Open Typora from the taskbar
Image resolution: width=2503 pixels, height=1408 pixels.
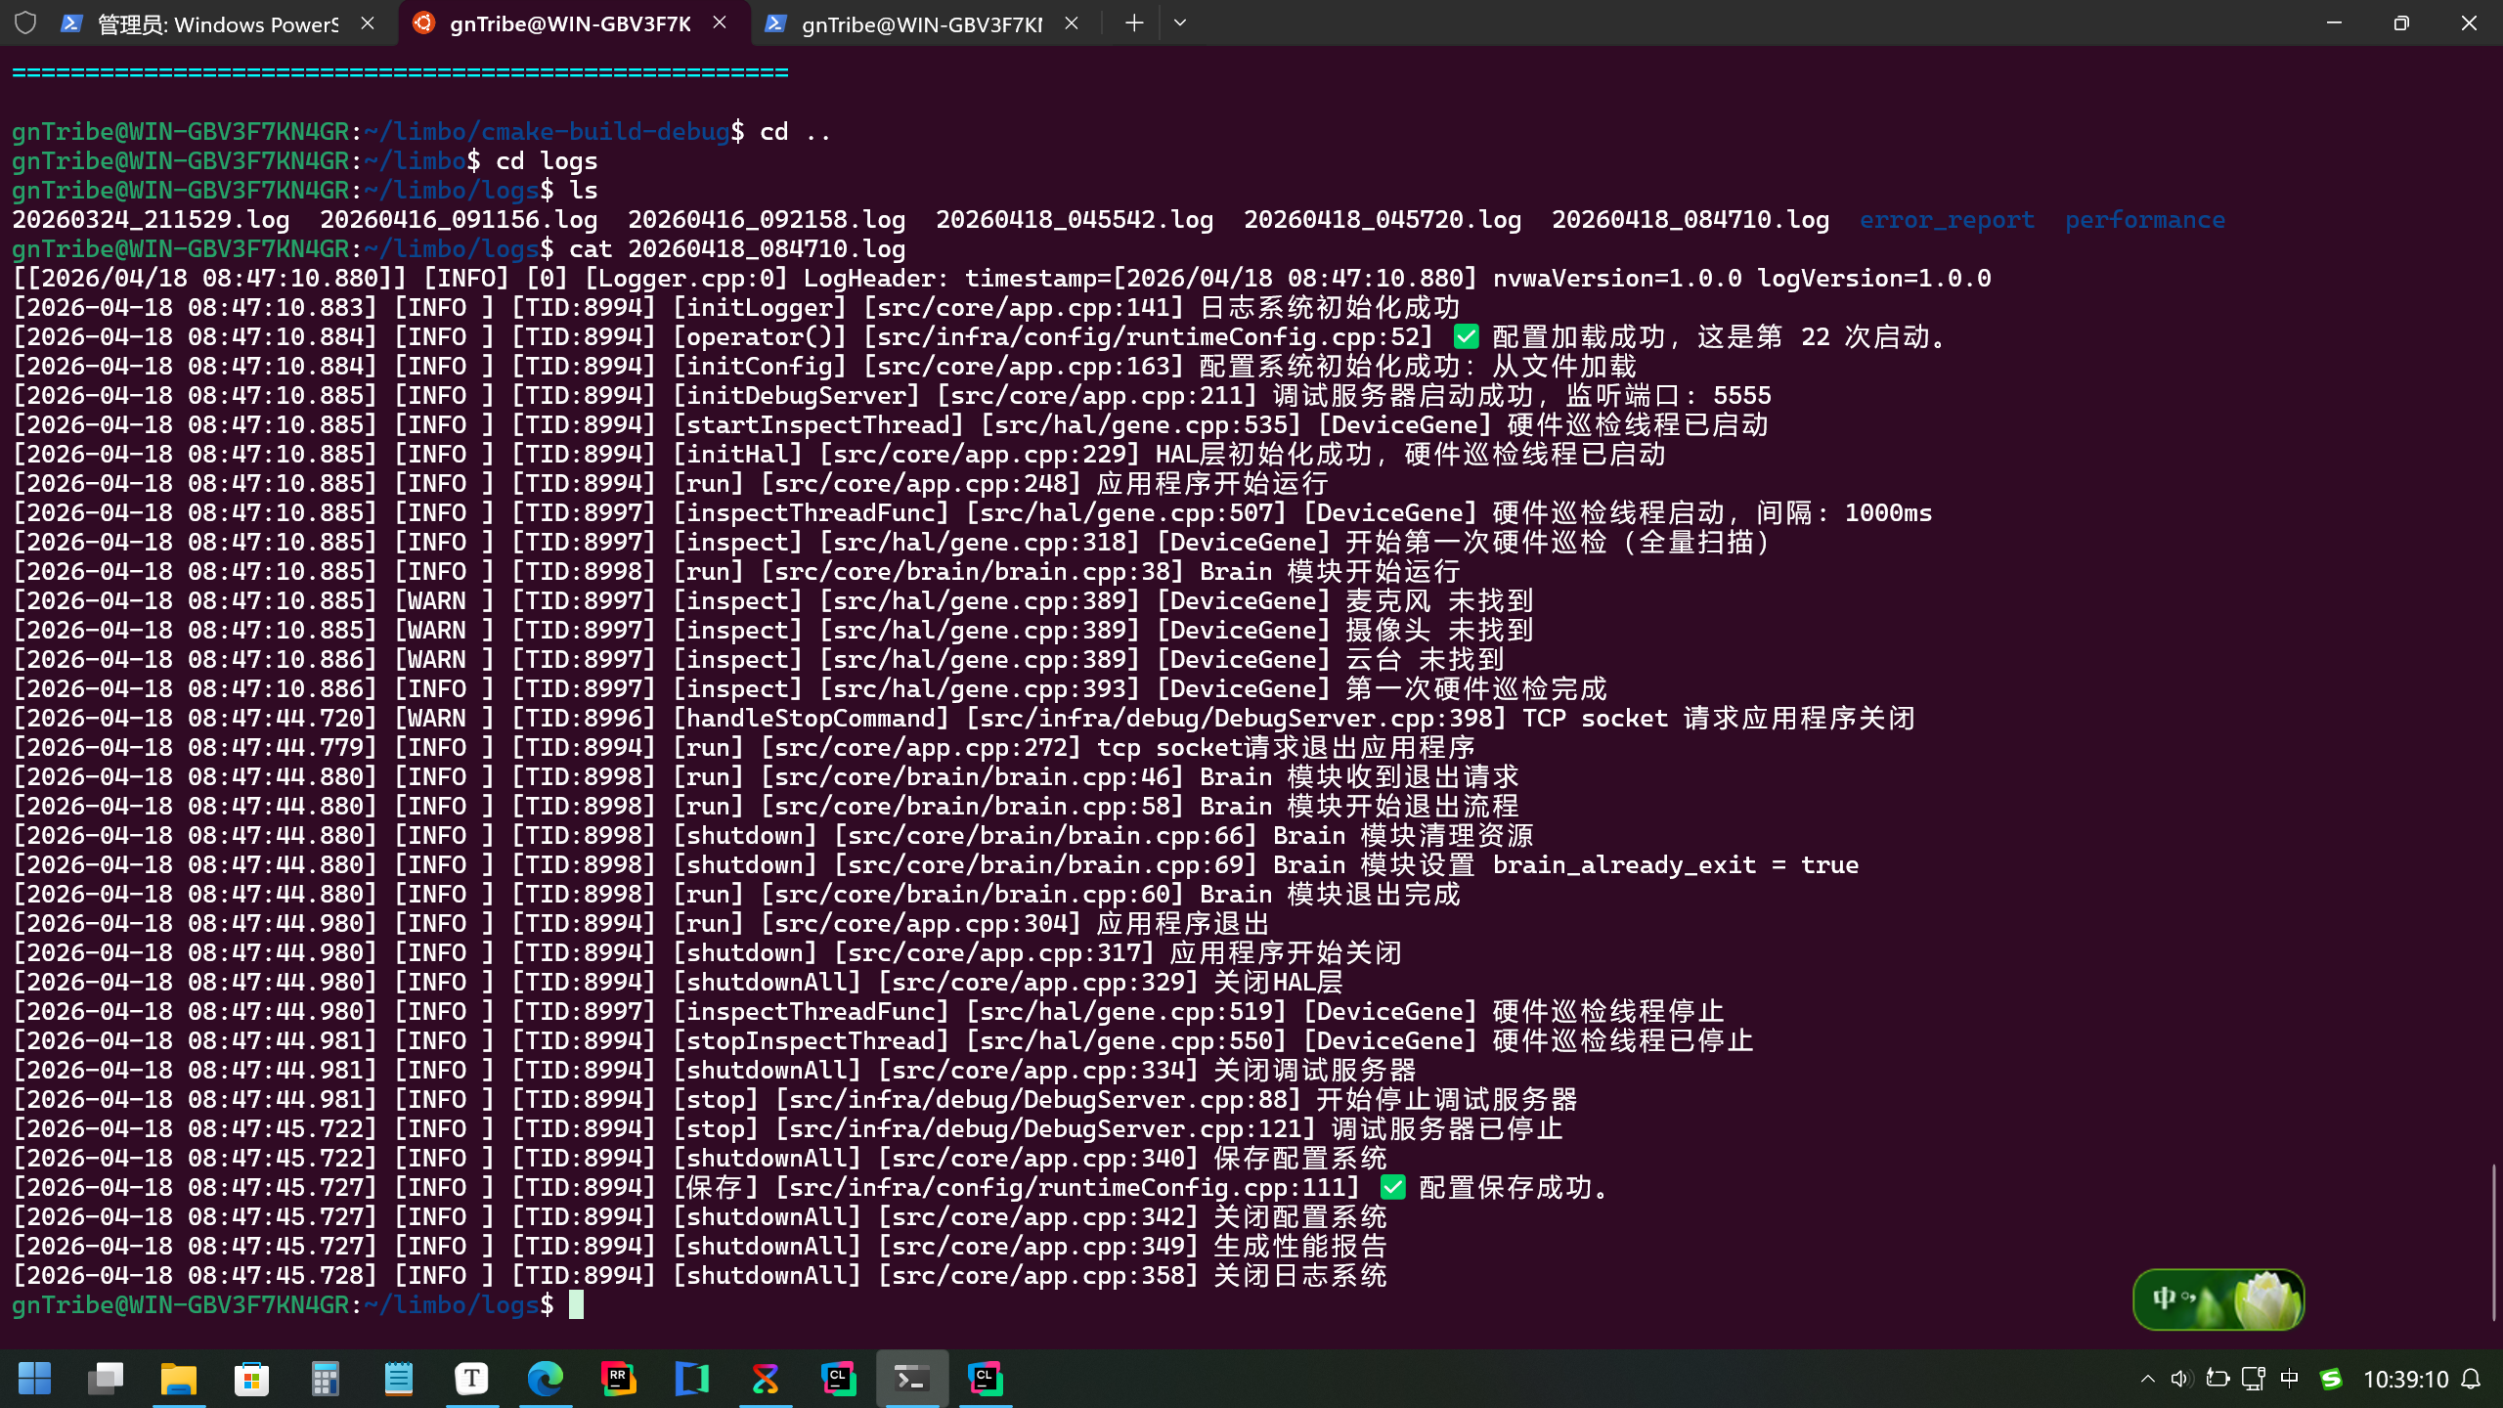click(x=471, y=1379)
